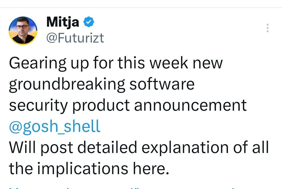Open Mitja's profile picture

tap(23, 31)
